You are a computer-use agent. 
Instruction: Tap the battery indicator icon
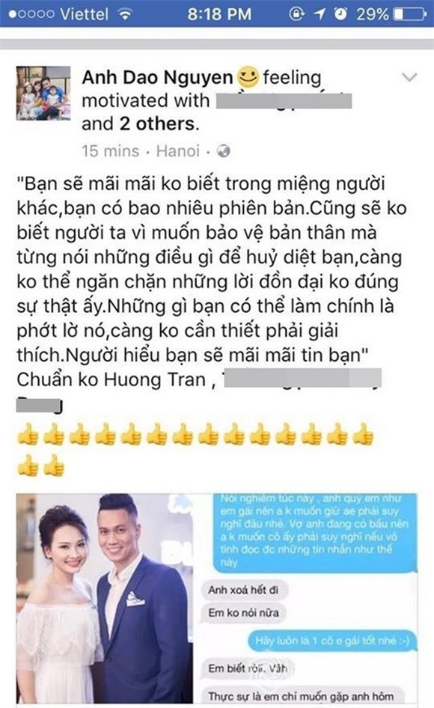[x=409, y=14]
